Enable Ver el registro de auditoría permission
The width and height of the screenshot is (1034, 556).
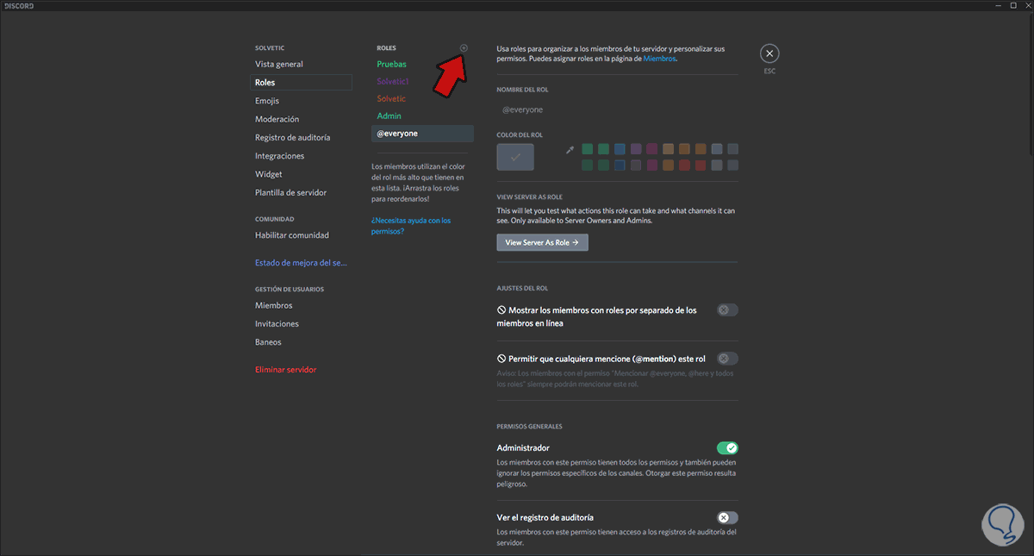coord(727,517)
